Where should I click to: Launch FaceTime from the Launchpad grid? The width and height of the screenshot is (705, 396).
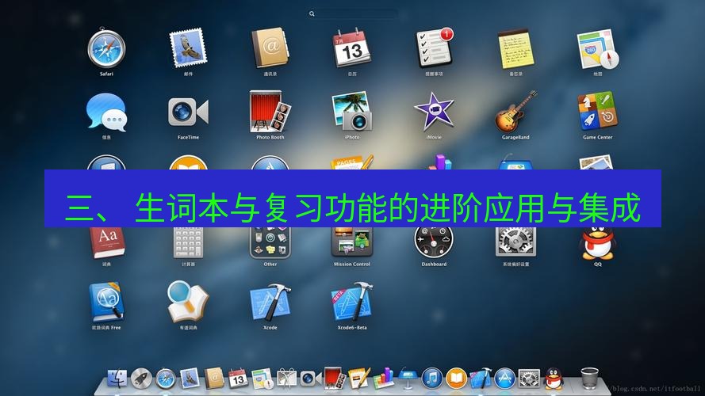click(x=188, y=112)
